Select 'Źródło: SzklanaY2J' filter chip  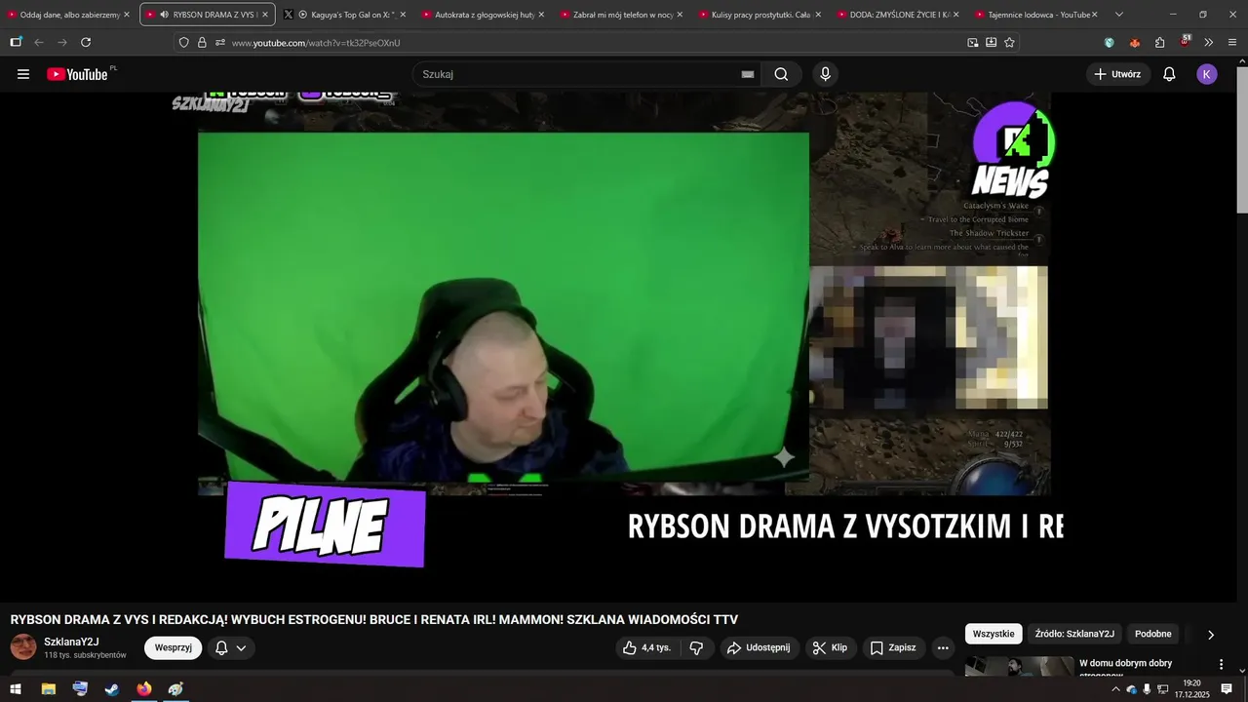(x=1074, y=634)
